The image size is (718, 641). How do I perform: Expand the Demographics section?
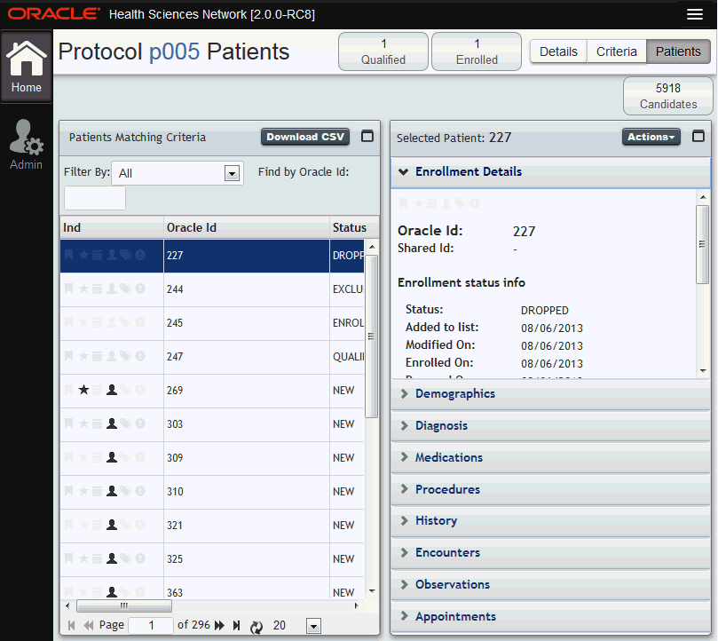pyautogui.click(x=550, y=394)
